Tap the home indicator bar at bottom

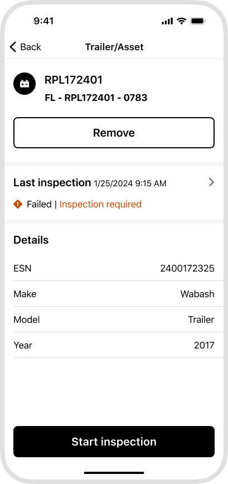(114, 473)
